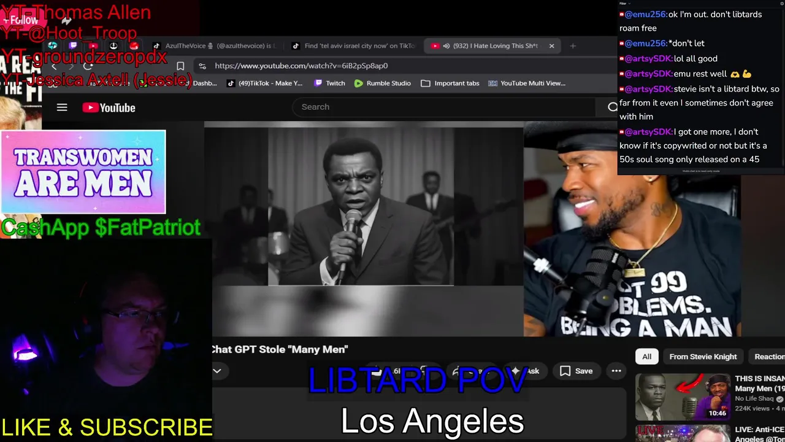
Task: Select the From Stevie Knight chip
Action: (x=703, y=357)
